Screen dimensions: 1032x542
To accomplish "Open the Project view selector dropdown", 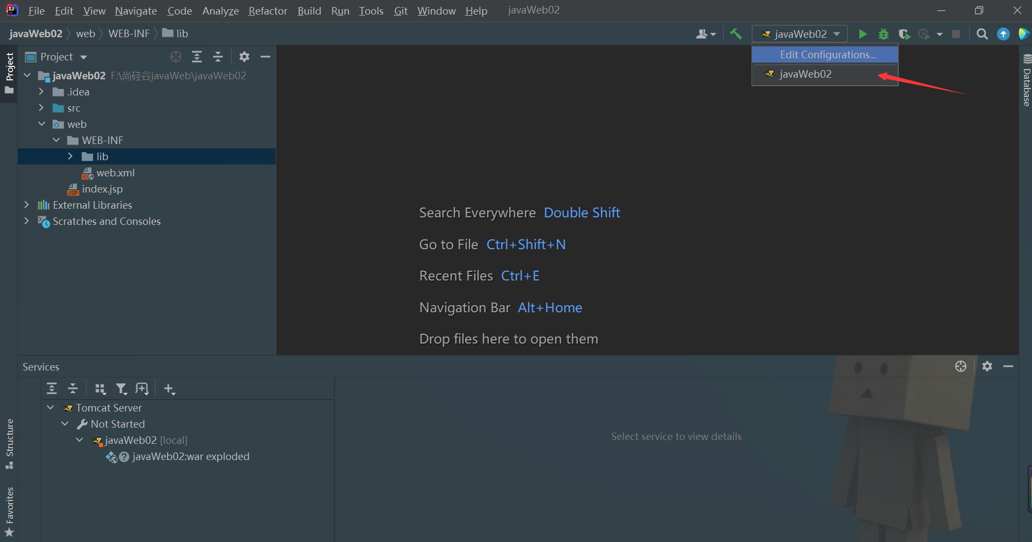I will 57,57.
